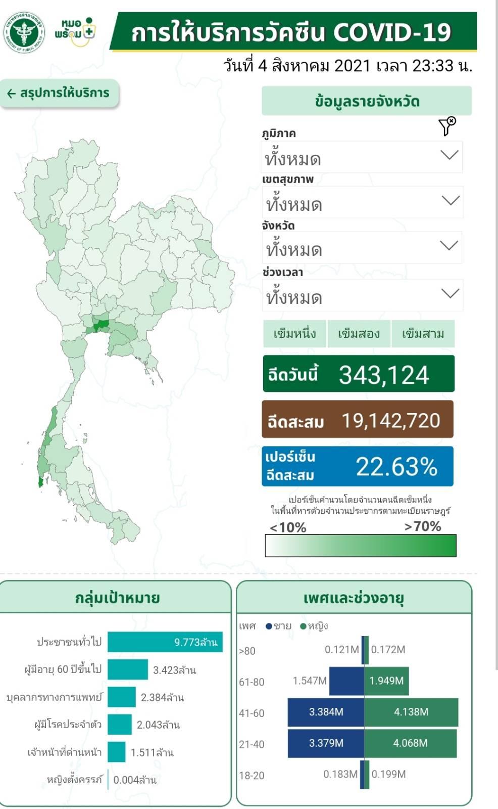
Task: Select the เข็มสาม dose filter
Action: pos(423,334)
